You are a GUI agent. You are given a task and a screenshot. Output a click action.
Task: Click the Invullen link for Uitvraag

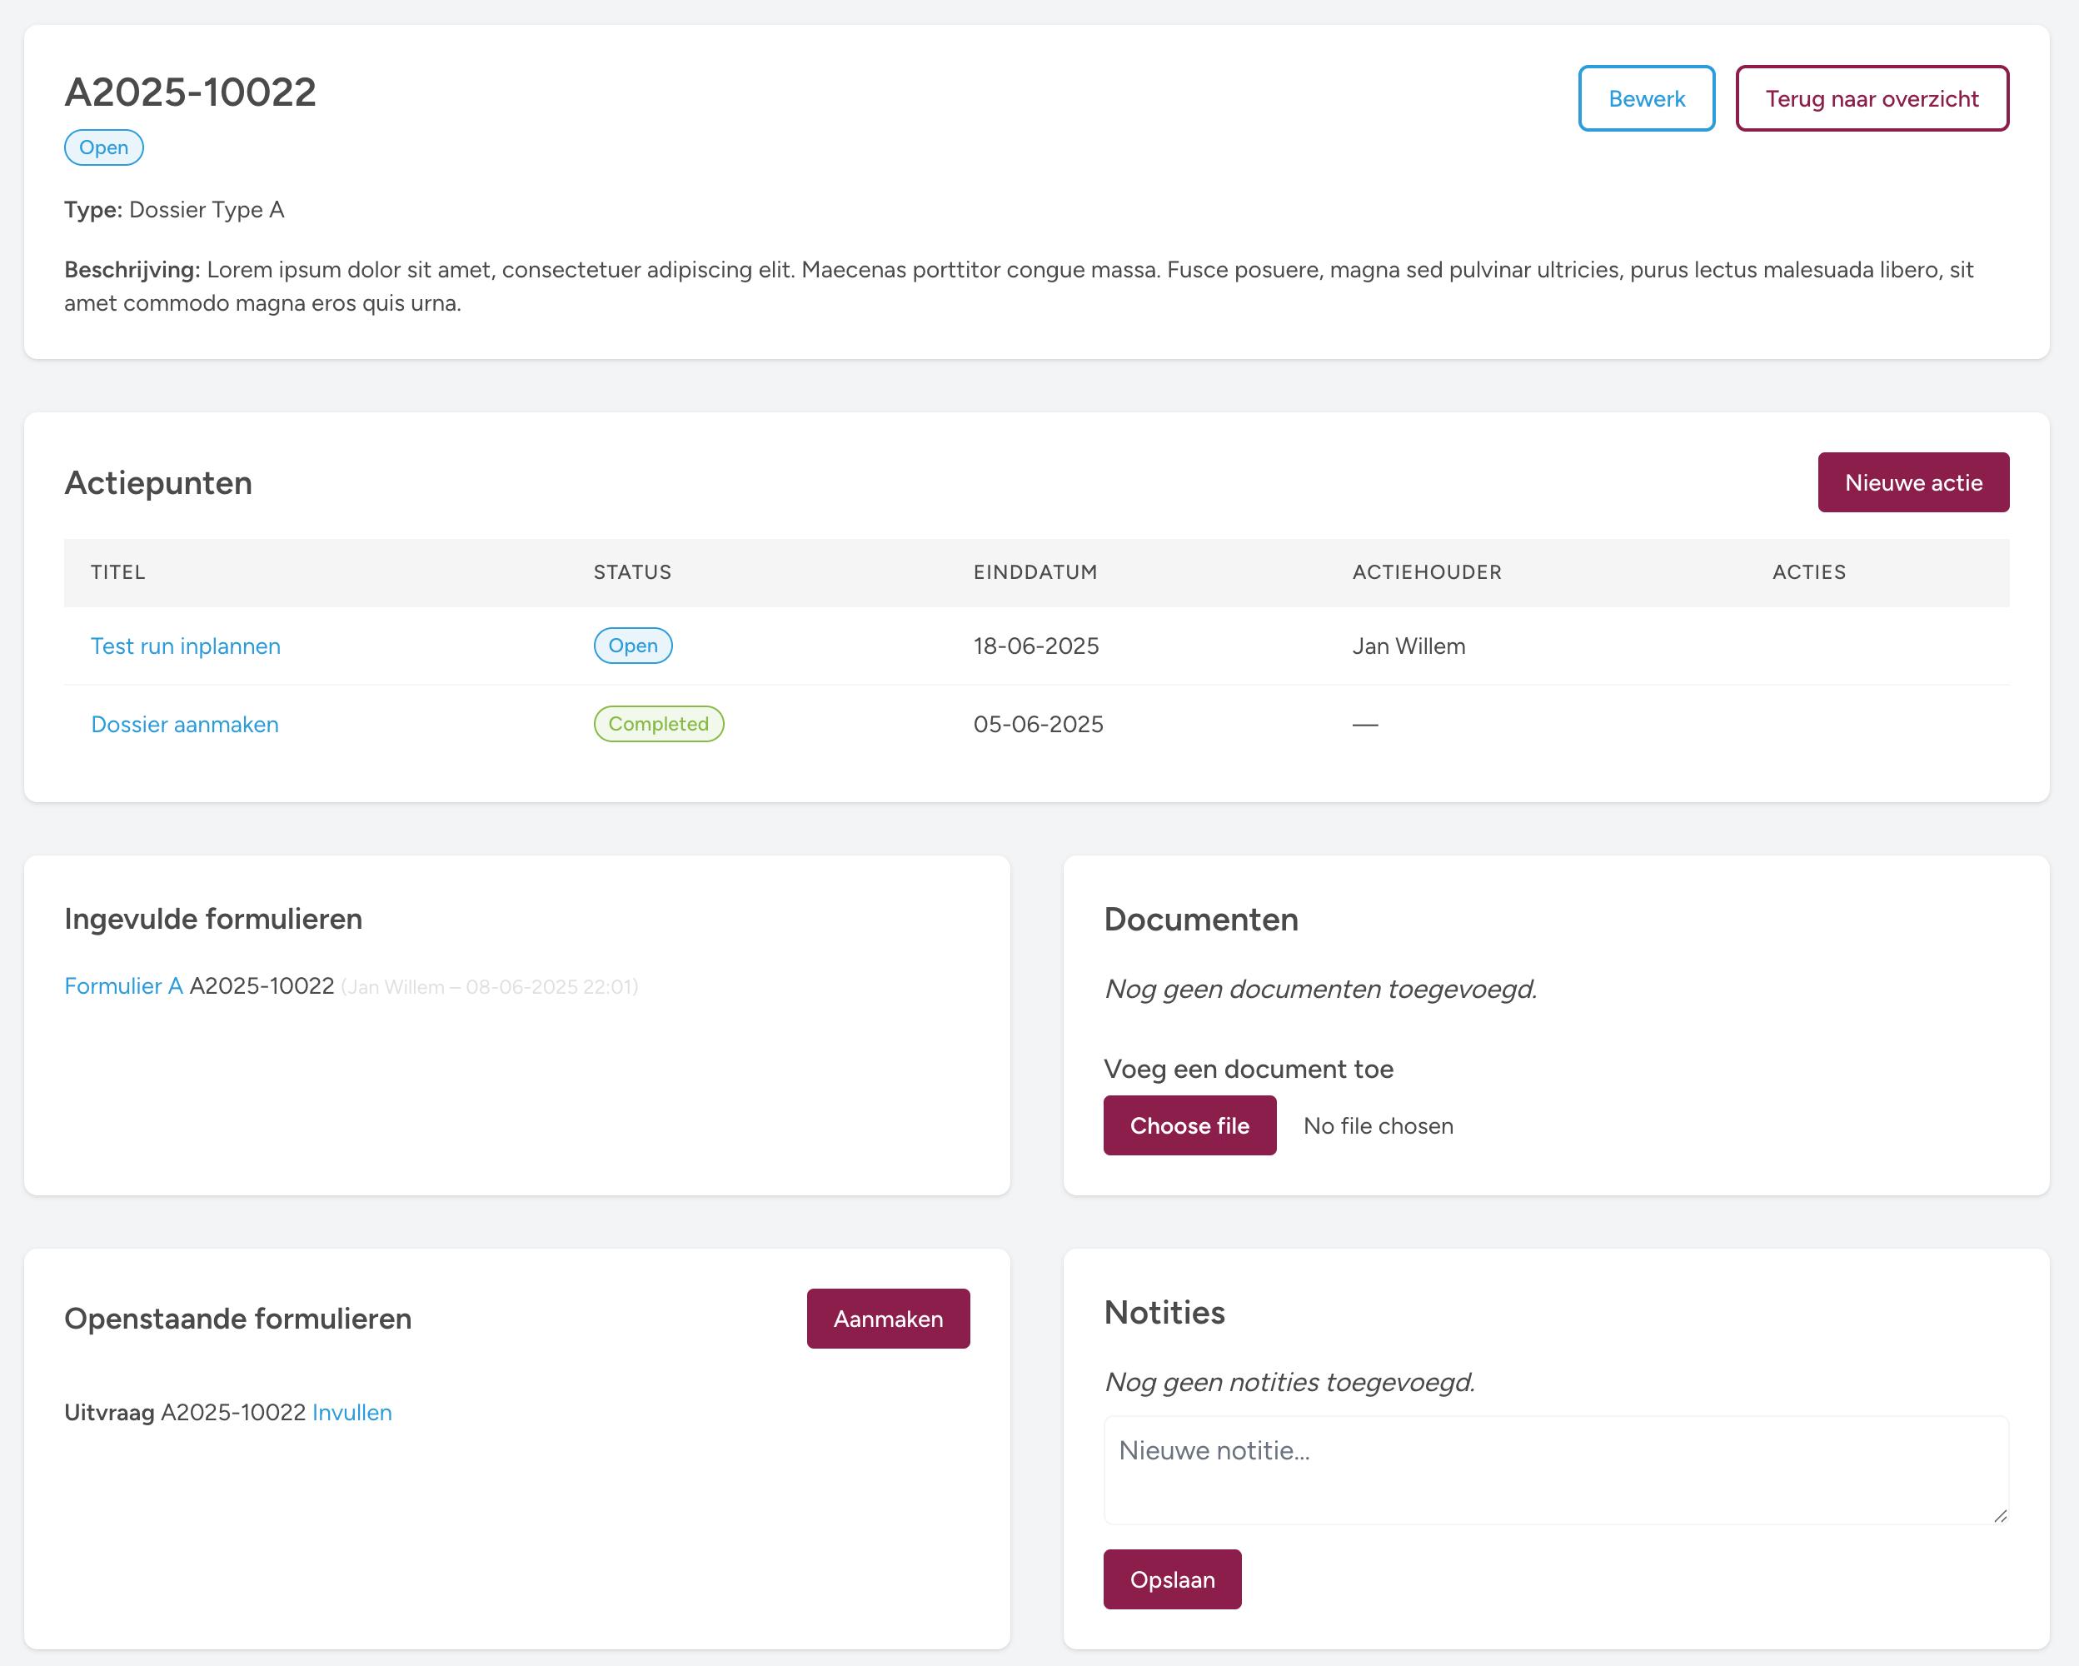352,1413
